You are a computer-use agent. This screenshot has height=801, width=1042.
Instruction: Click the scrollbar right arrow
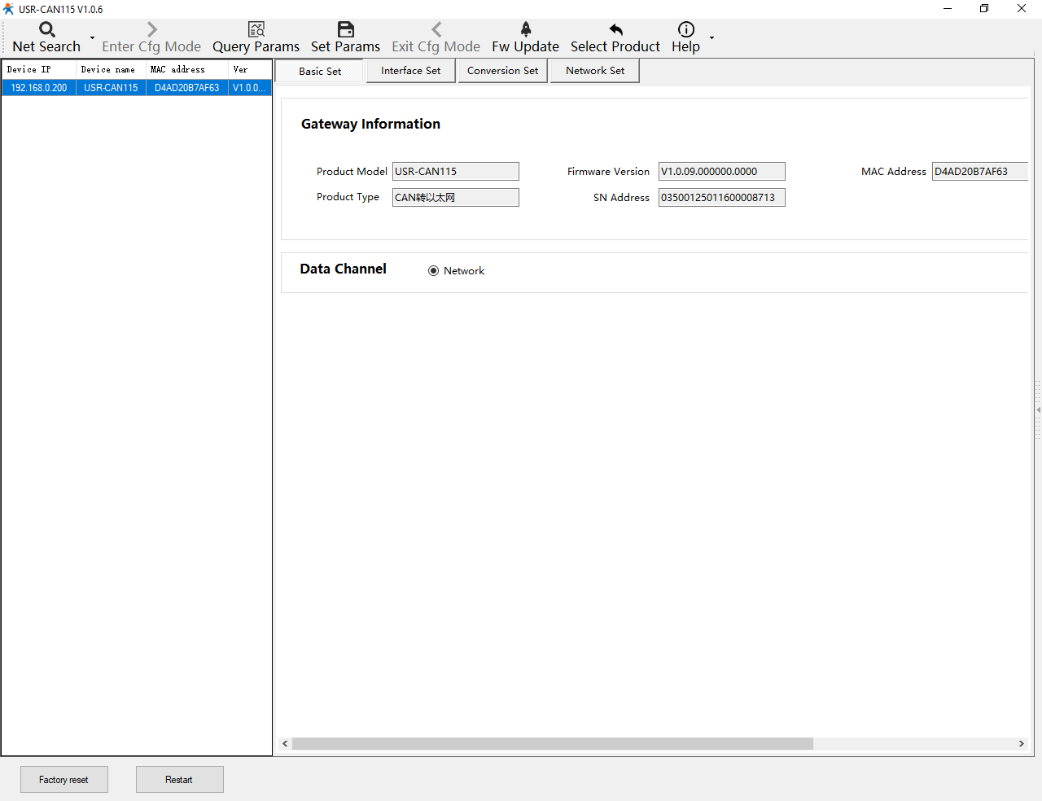pyautogui.click(x=1021, y=744)
